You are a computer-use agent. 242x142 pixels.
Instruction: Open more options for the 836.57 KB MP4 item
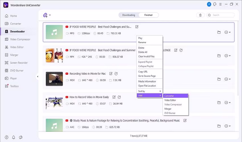coord(227,56)
